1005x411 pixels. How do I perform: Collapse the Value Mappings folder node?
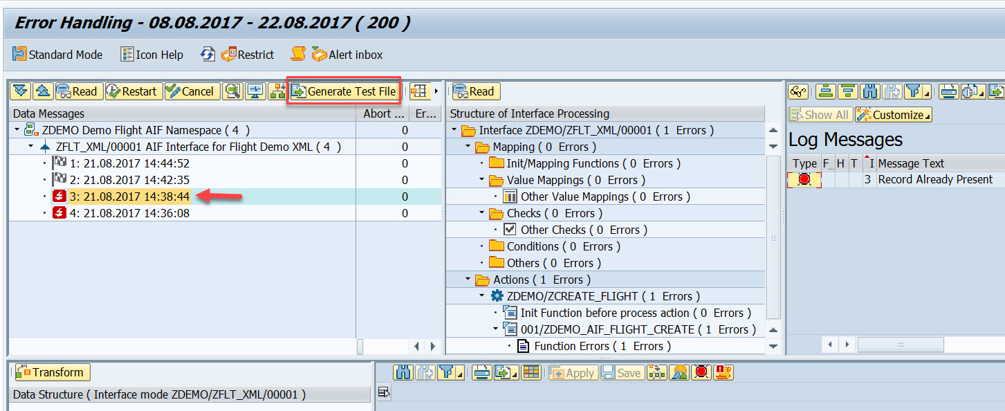coord(482,180)
